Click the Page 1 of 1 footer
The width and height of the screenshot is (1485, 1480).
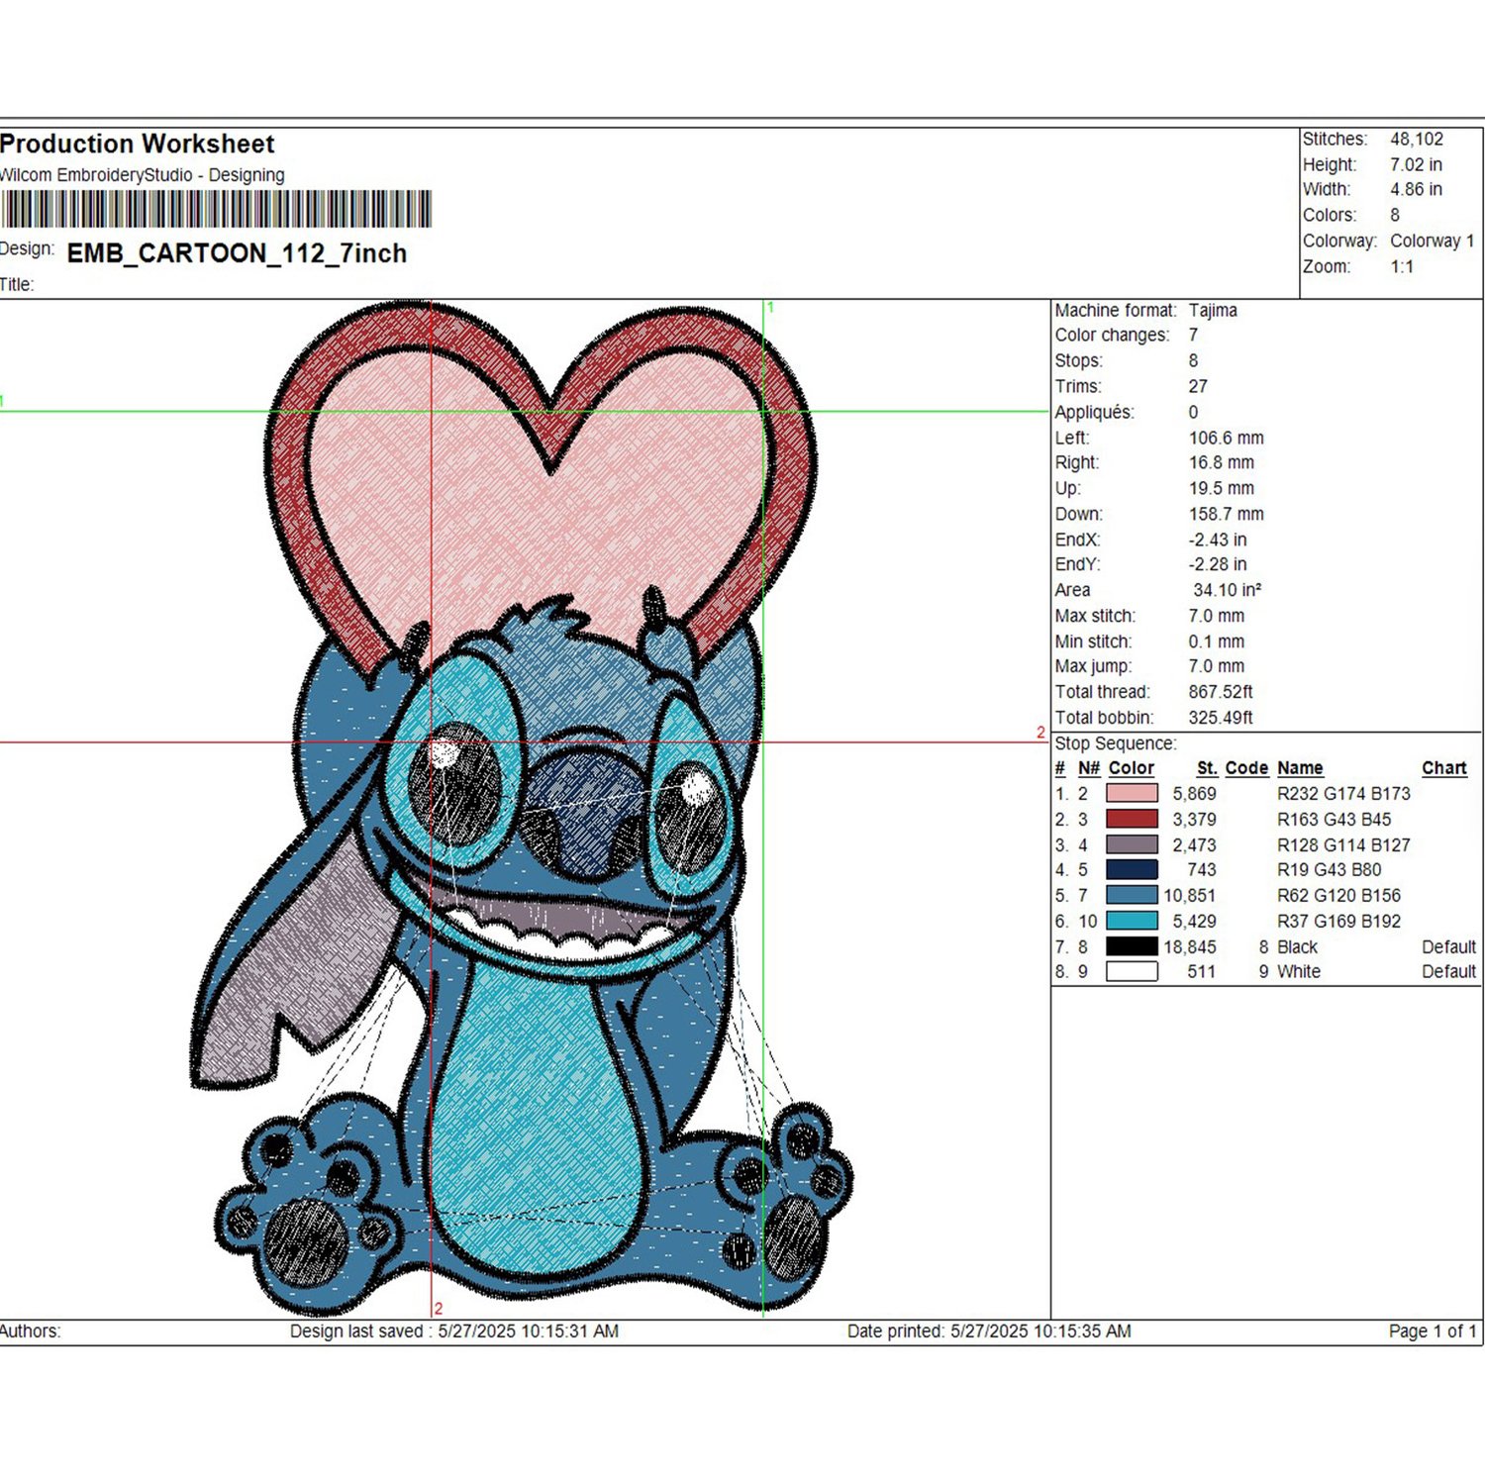[x=1433, y=1332]
